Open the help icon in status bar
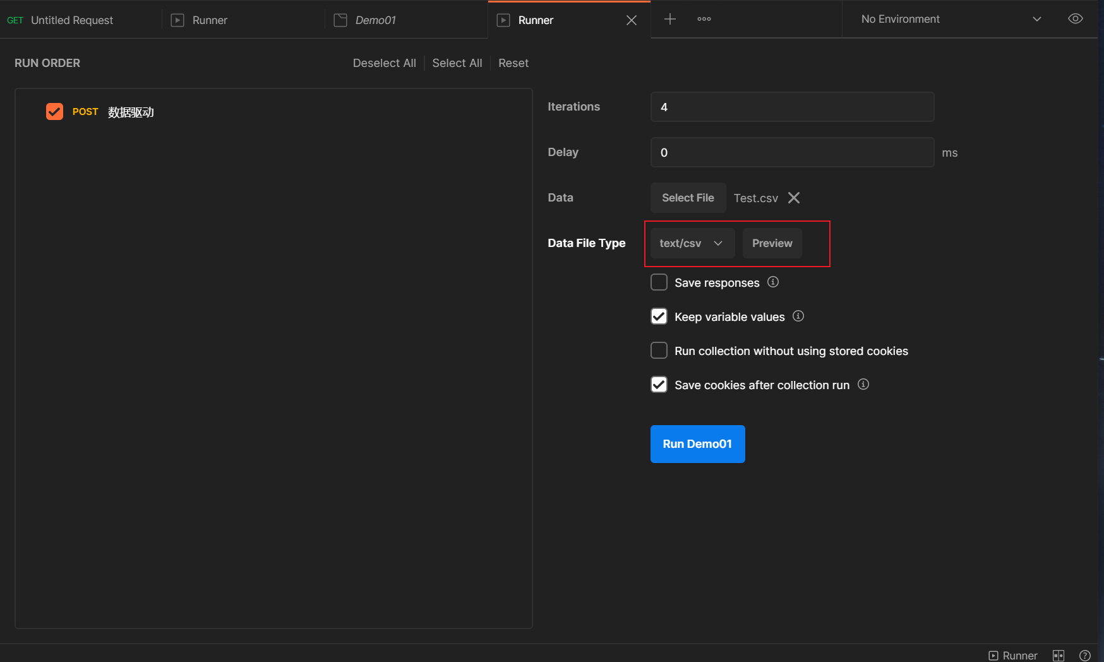This screenshot has height=662, width=1104. coord(1085,656)
